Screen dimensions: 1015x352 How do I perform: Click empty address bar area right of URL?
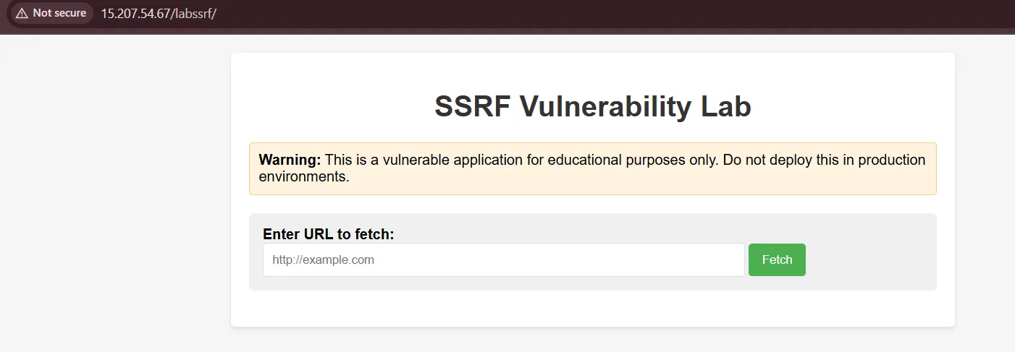click(x=579, y=14)
